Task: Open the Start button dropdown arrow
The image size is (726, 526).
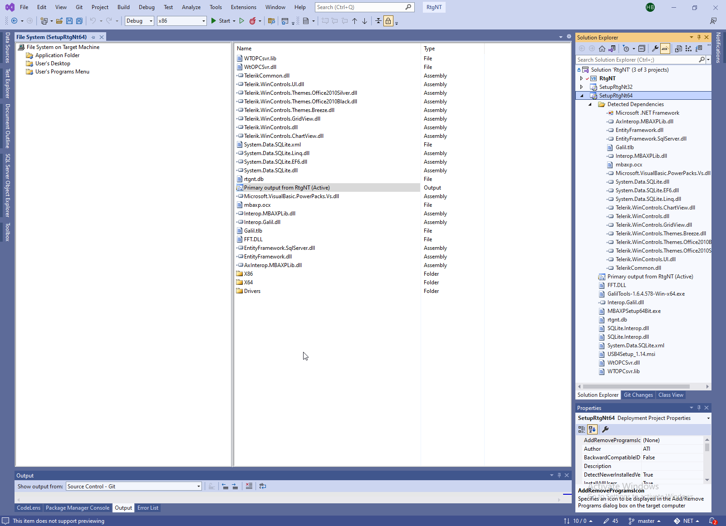Action: (234, 21)
